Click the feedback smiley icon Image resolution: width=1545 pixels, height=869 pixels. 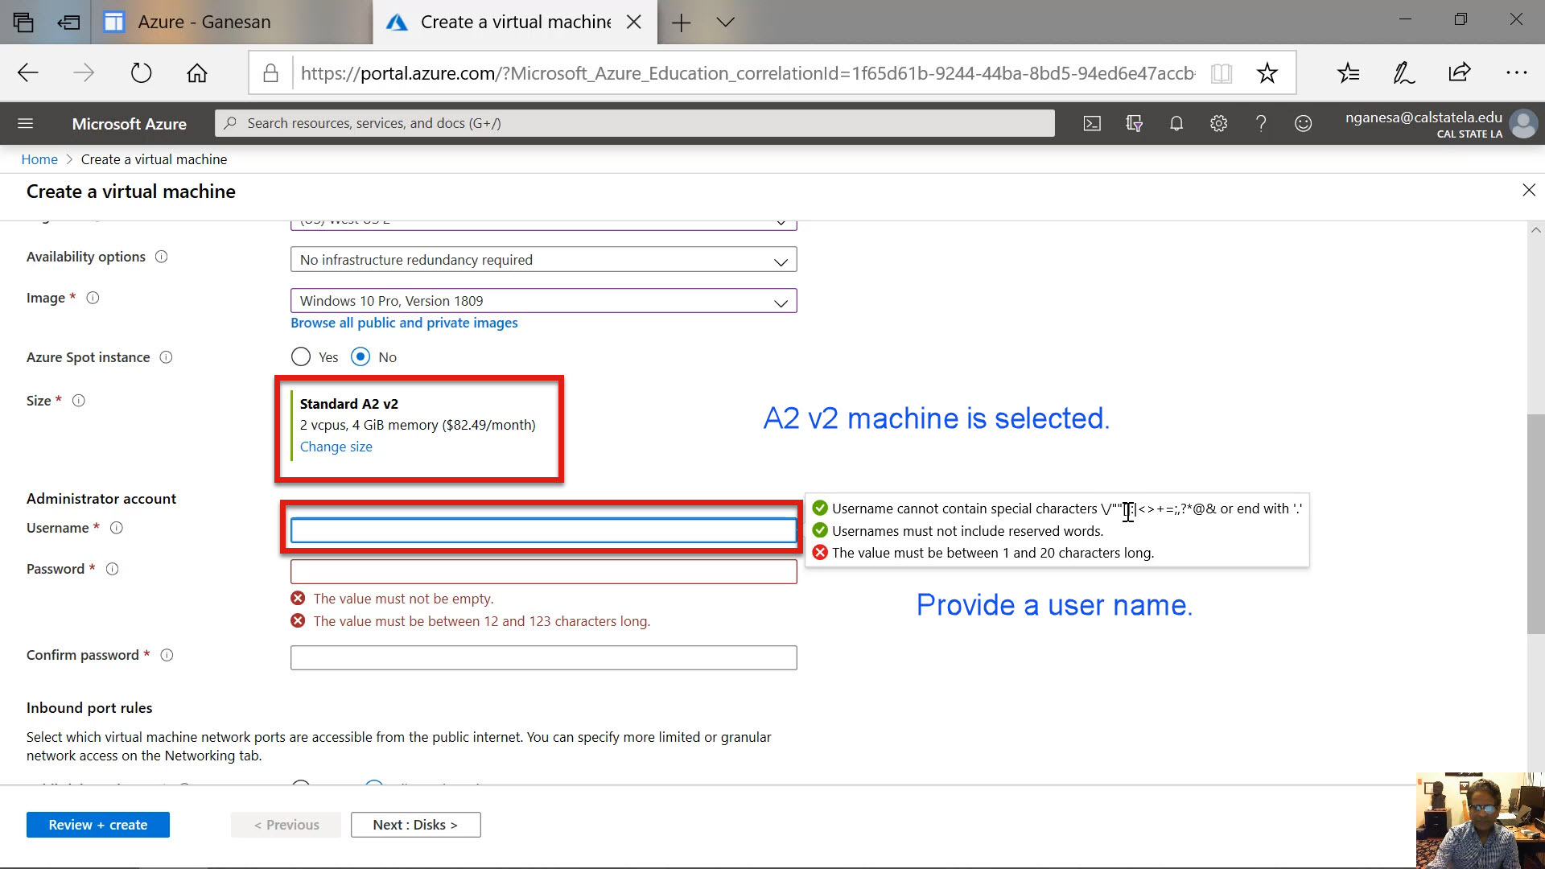1303,123
